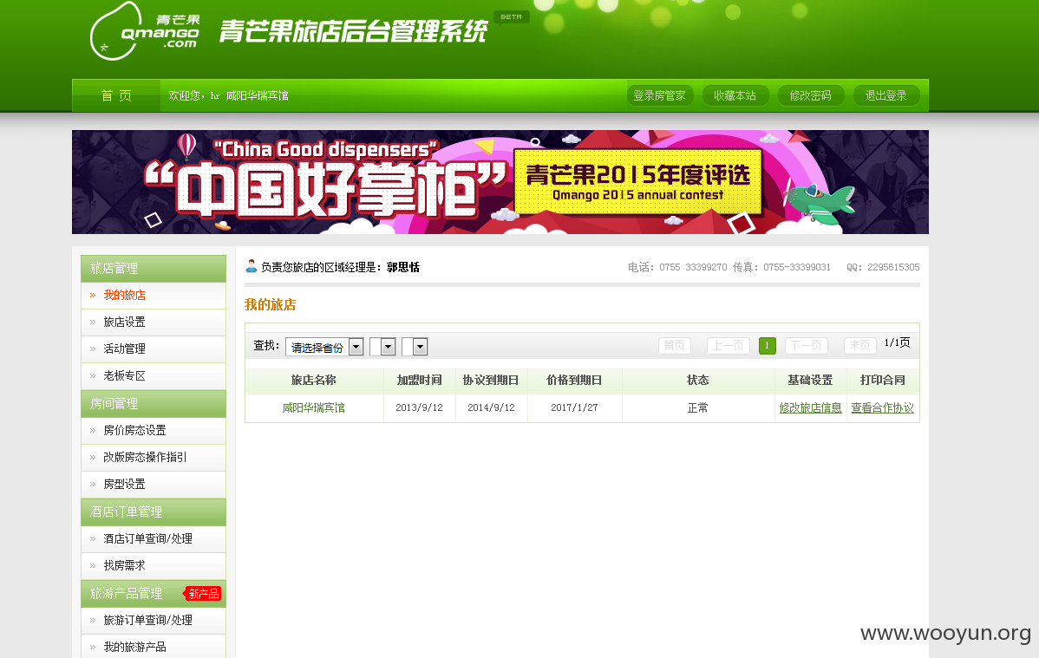The width and height of the screenshot is (1039, 658).
Task: Click the 末页 pagination button
Action: click(860, 345)
